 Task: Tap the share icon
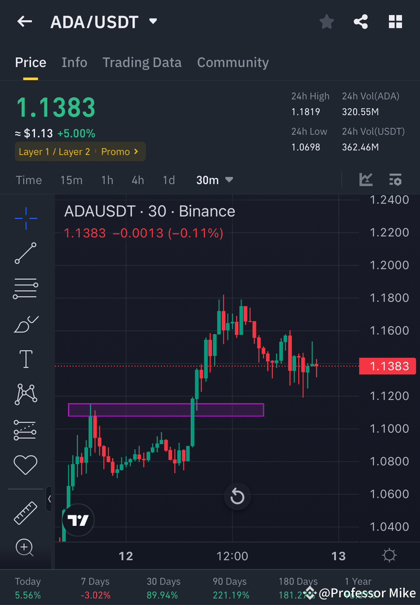361,21
